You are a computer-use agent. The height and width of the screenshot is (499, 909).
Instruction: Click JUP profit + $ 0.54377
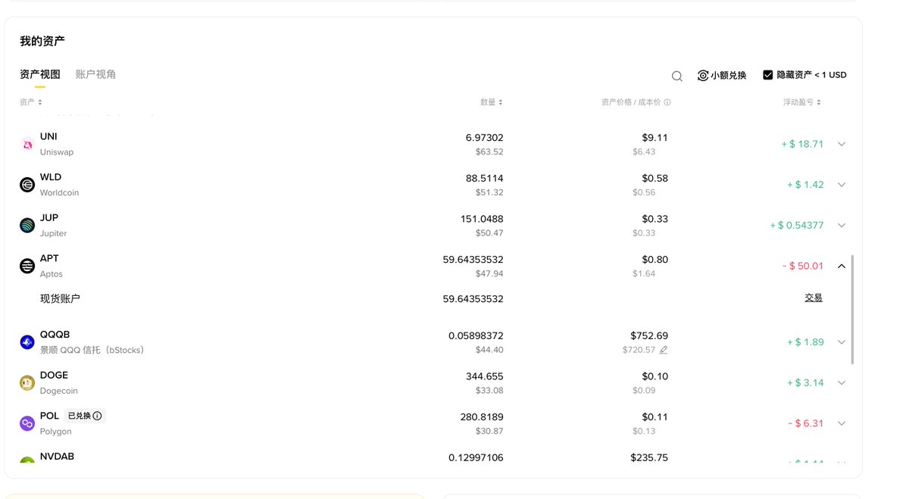click(797, 225)
